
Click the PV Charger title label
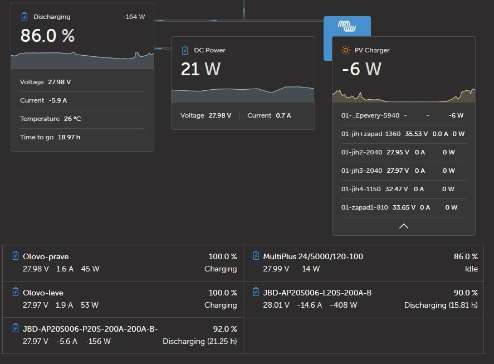pos(372,50)
